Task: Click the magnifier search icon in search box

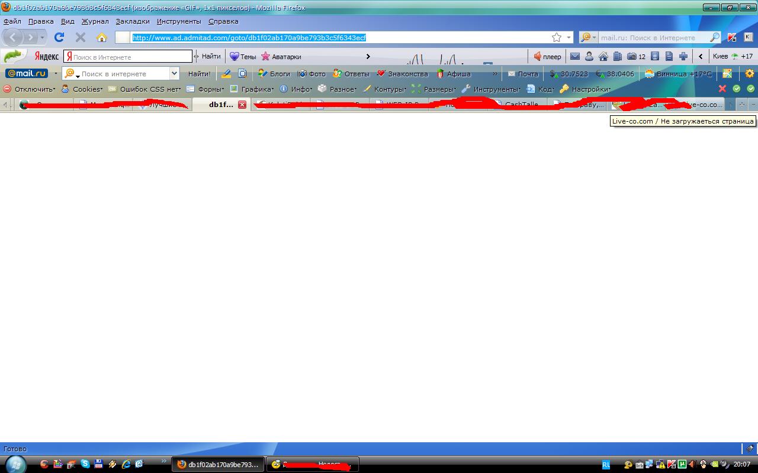Action: pyautogui.click(x=715, y=37)
